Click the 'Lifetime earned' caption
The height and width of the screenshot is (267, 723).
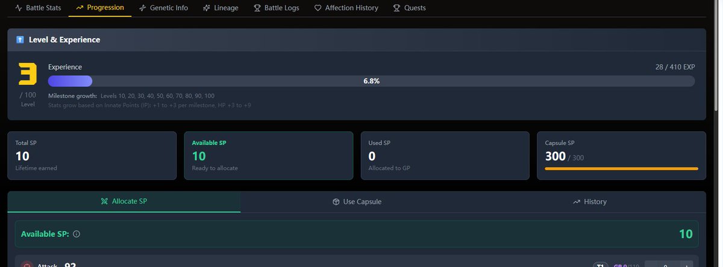click(x=36, y=168)
